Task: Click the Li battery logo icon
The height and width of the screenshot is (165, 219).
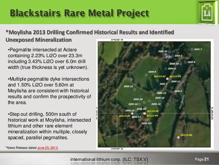Action: 207,13
